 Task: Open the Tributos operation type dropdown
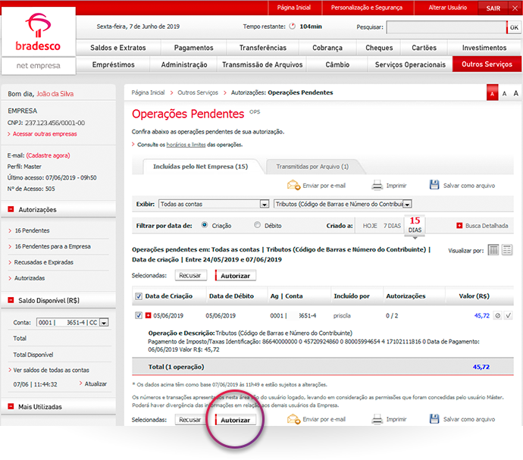pos(407,204)
